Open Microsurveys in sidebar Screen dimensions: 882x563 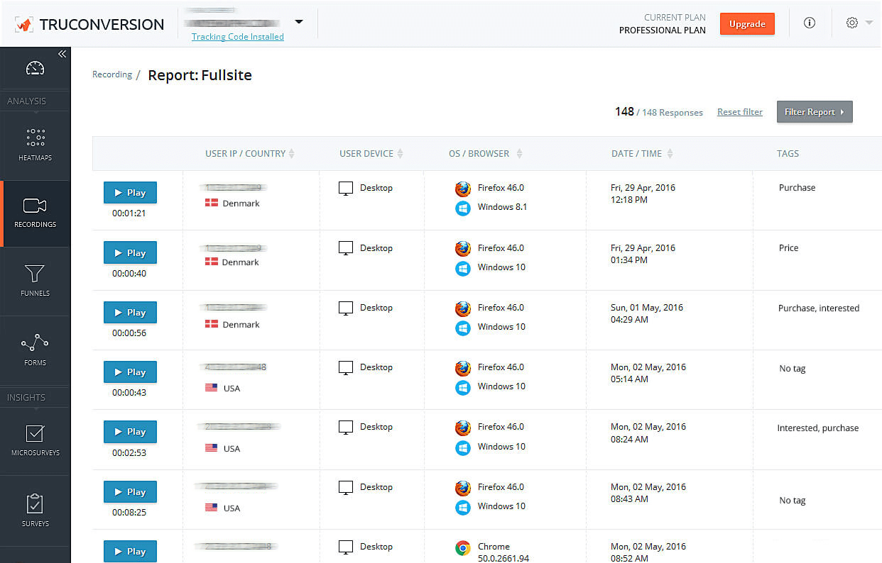(35, 440)
